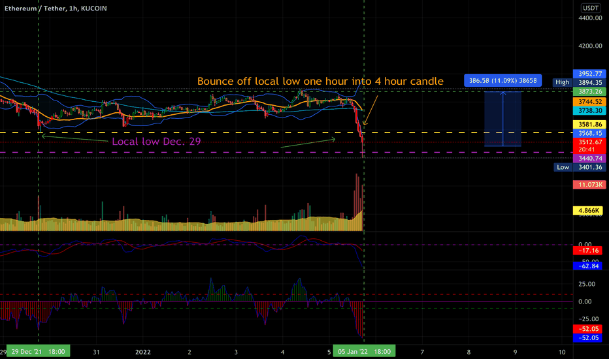Click the High 3894.35 price label
This screenshot has height=359, width=609.
[579, 82]
